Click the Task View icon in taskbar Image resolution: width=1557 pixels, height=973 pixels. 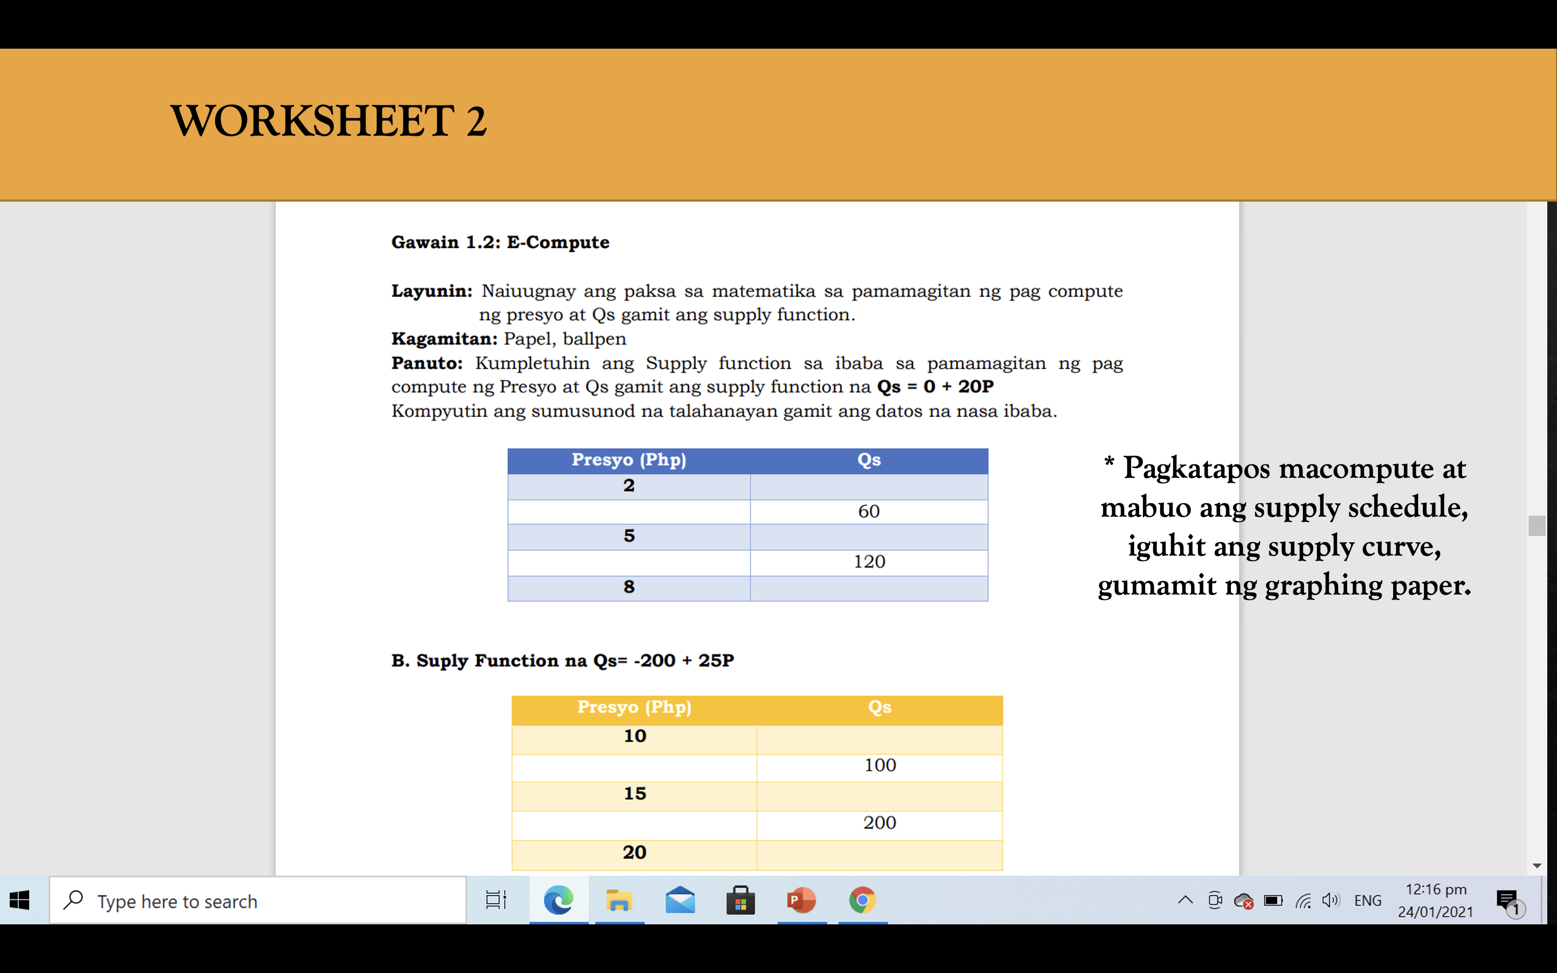click(x=498, y=900)
